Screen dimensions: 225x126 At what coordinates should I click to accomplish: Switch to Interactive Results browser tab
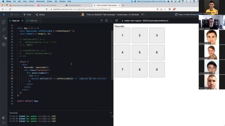click(74, 5)
